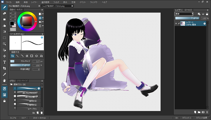Open the blend mode dropdown in Layers panel

tap(184, 14)
